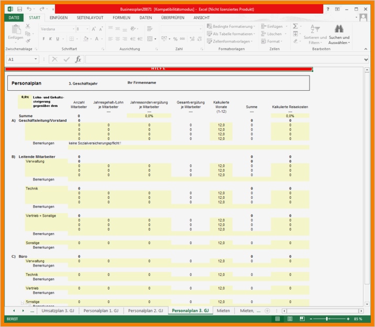375x327 pixels.
Task: Click the DATEI file button
Action: tap(14, 18)
